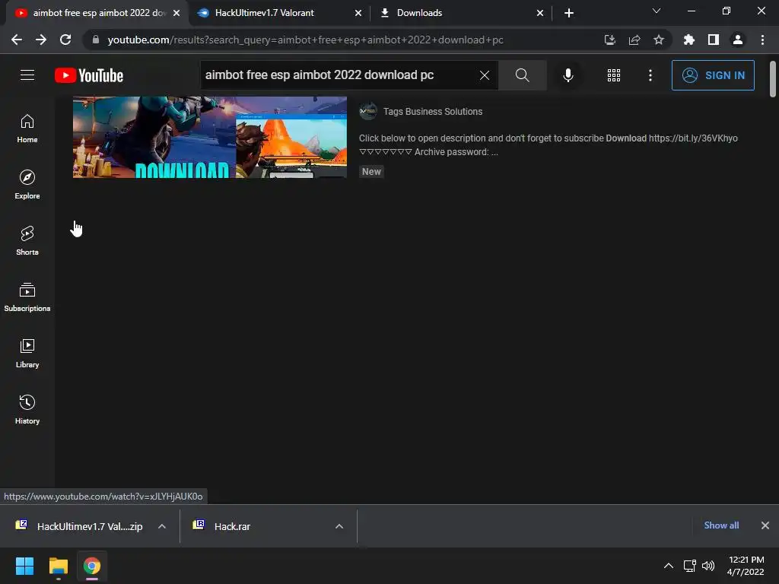The width and height of the screenshot is (779, 584).
Task: Close the Downloads tab
Action: (539, 13)
